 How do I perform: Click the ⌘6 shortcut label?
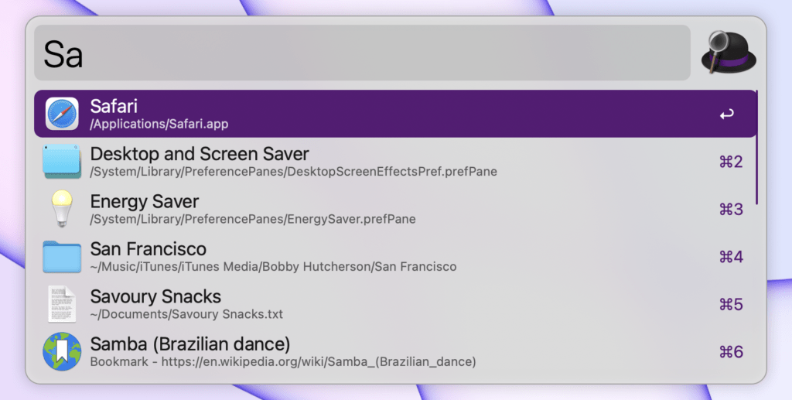point(731,351)
